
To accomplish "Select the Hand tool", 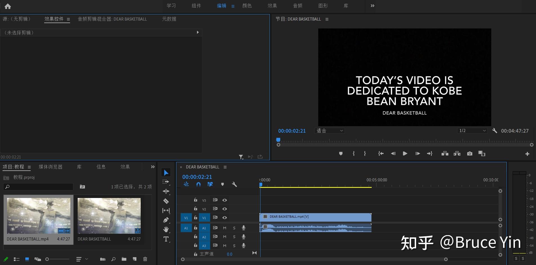I will [x=166, y=230].
